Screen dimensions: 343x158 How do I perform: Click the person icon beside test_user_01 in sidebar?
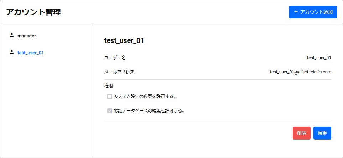point(12,53)
